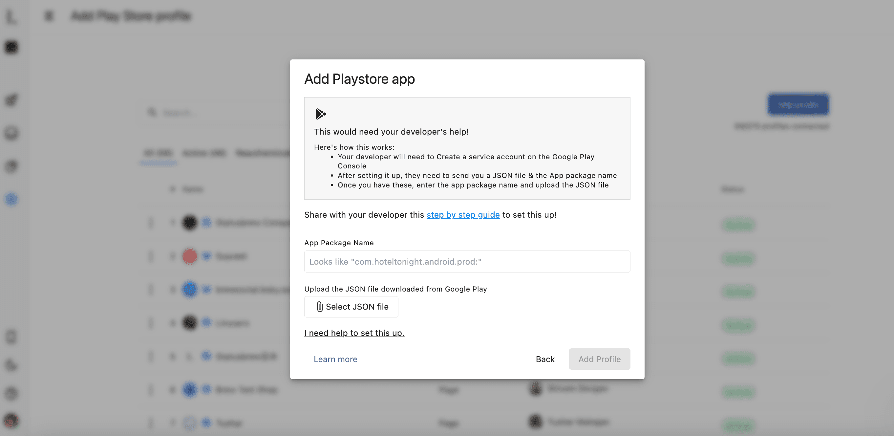Open the hamburger menu beside the page title
894x436 pixels.
pos(49,16)
